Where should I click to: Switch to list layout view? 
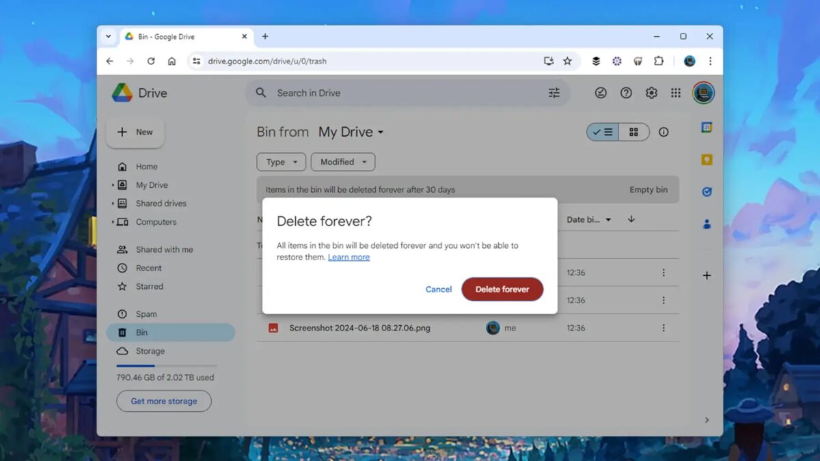tap(603, 132)
